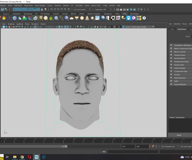Click the viewport gamma value field 1.00
This screenshot has width=192, height=160.
click(118, 27)
